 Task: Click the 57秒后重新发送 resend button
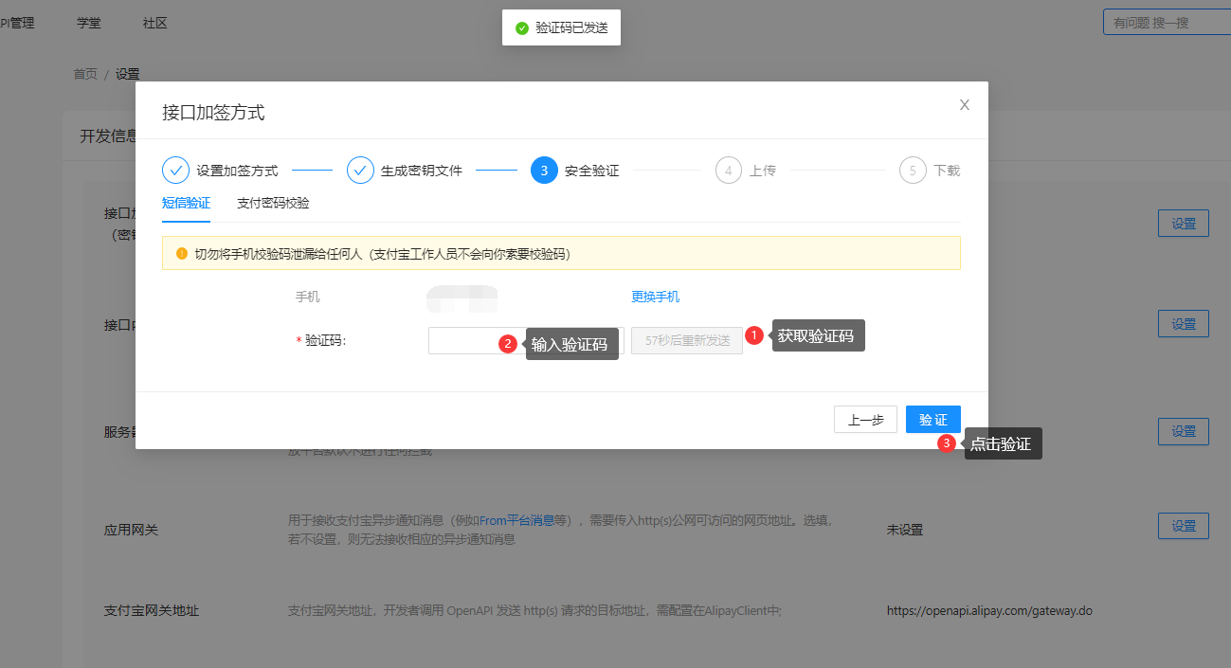[x=687, y=341]
